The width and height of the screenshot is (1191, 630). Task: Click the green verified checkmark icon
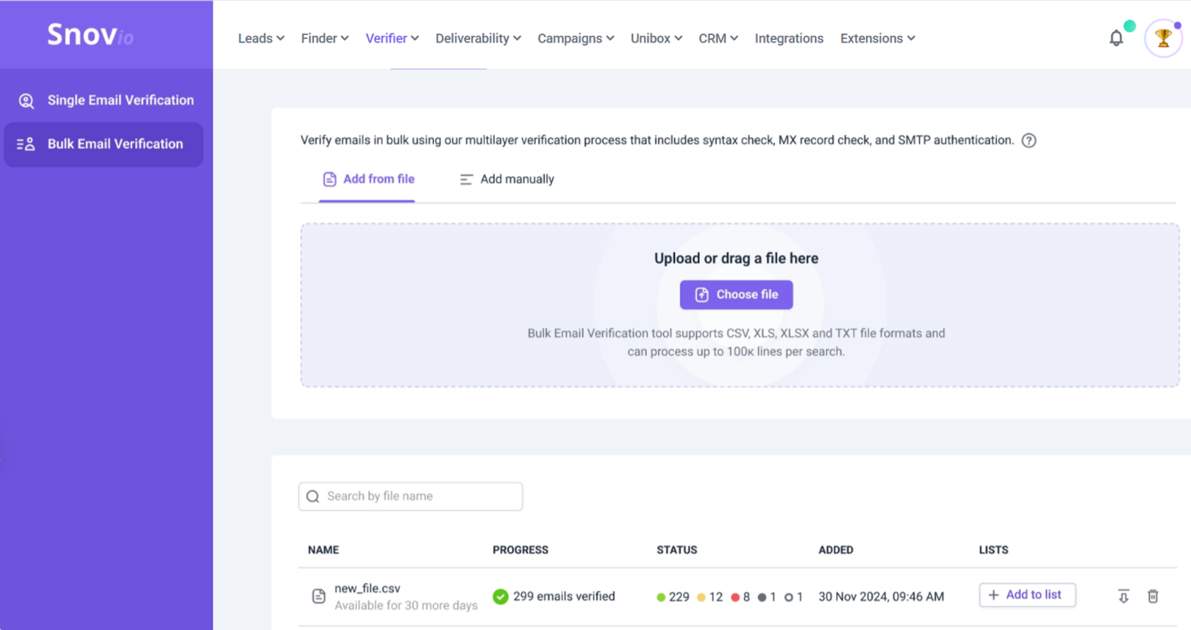click(x=500, y=596)
